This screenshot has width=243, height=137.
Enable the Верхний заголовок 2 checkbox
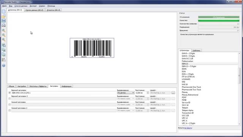(x=9, y=99)
